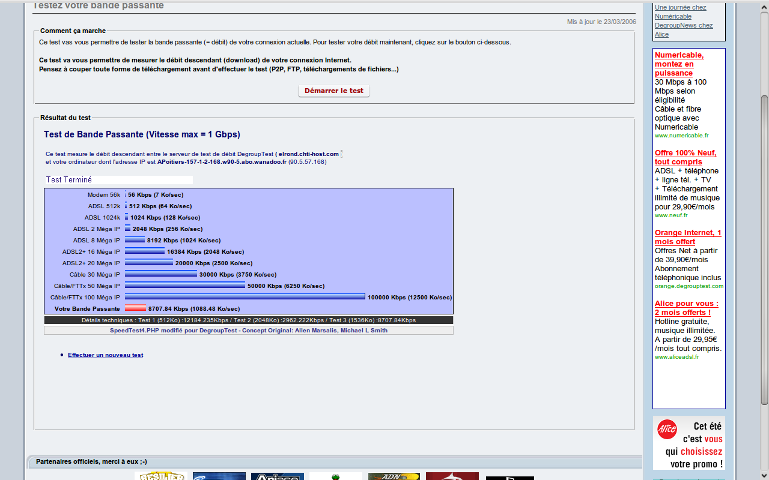Visit the www.aliceadsl.fr green URL
The width and height of the screenshot is (769, 480).
coord(676,357)
